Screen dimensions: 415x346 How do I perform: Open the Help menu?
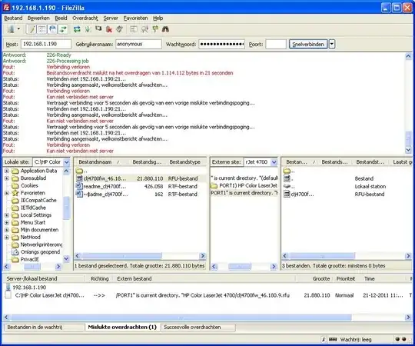pyautogui.click(x=158, y=18)
